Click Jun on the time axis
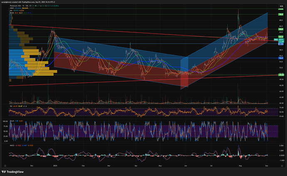 tap(186, 166)
